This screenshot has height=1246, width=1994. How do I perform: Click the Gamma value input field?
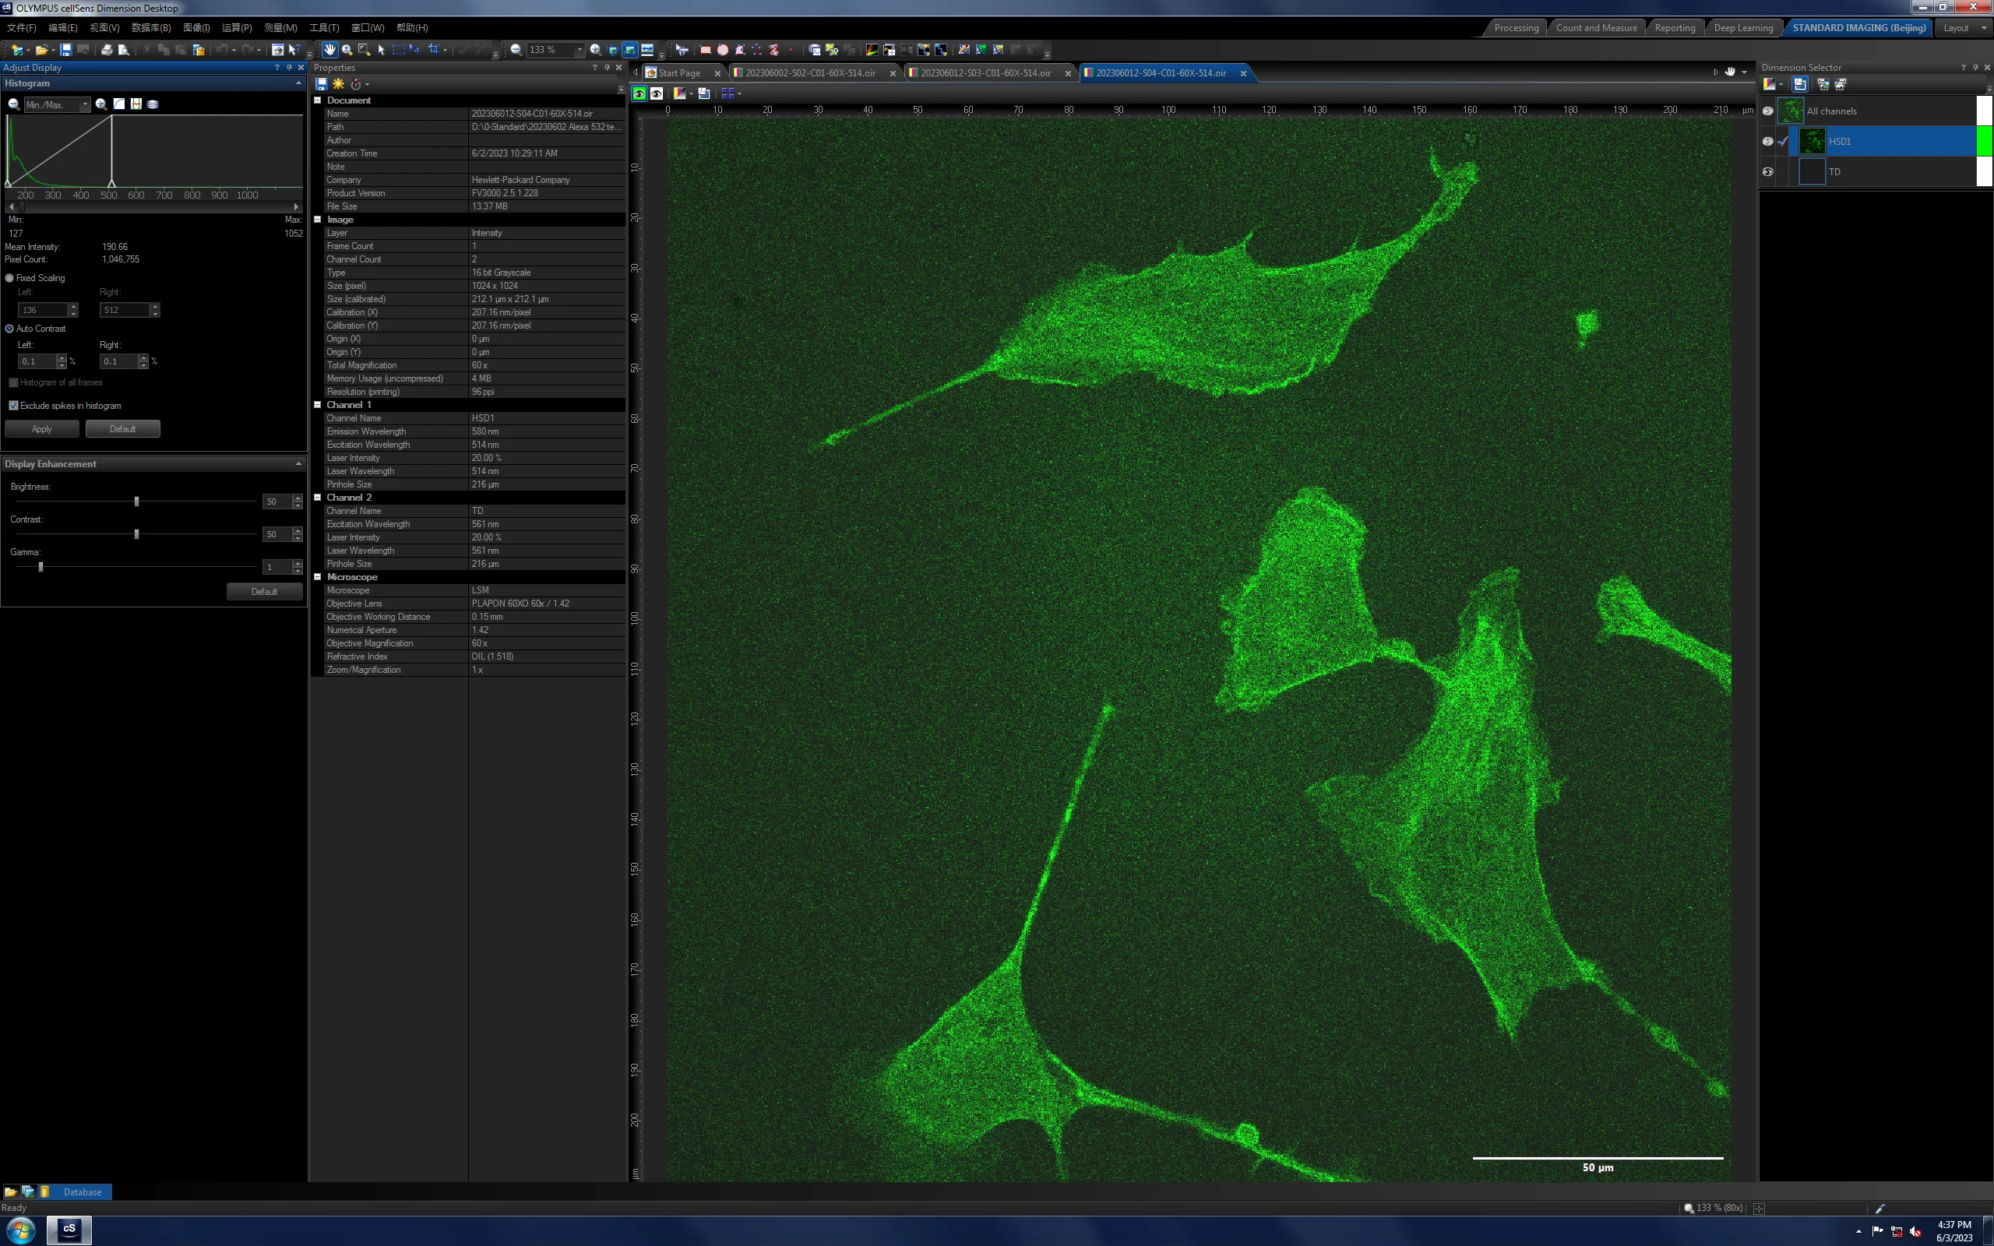tap(277, 567)
